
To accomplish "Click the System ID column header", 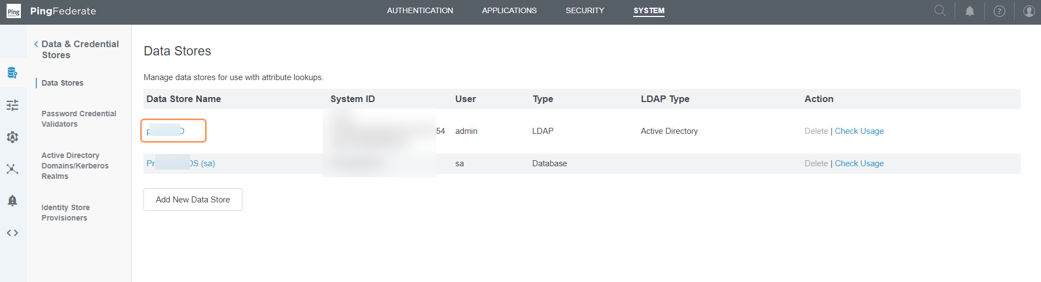I will [352, 99].
